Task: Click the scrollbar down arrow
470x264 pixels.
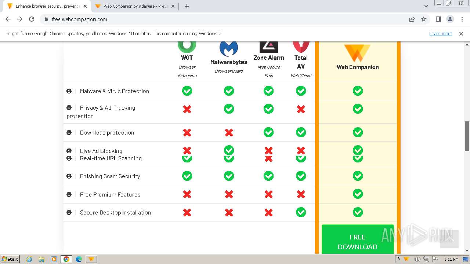Action: tap(467, 250)
